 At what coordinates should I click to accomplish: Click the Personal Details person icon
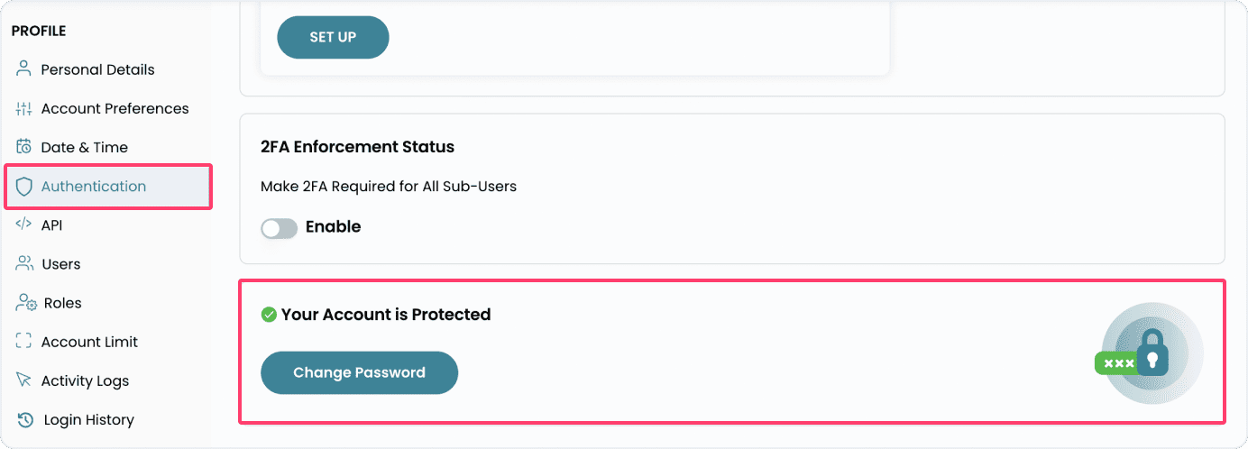tap(24, 69)
